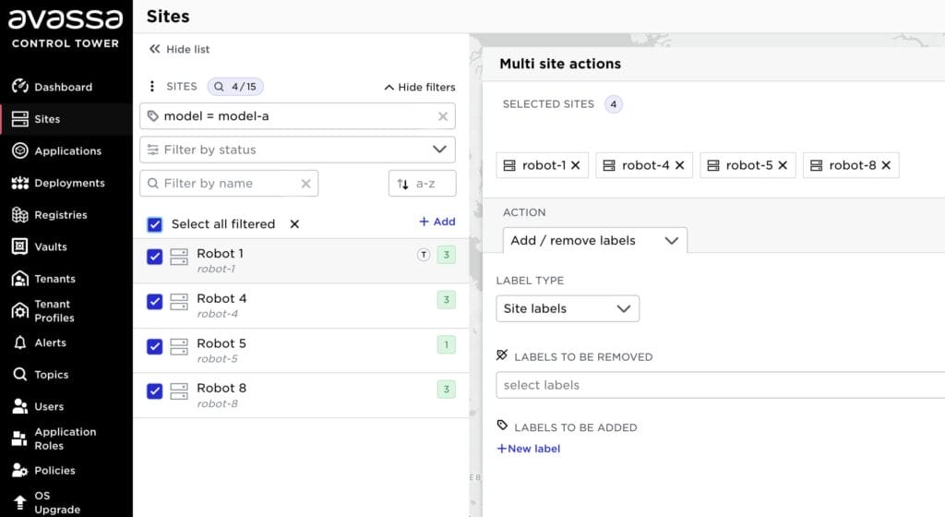Click the green 3 badge on Robot 1

click(447, 255)
